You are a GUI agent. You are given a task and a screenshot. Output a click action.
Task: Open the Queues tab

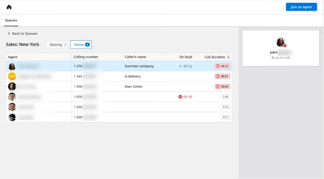(11, 20)
